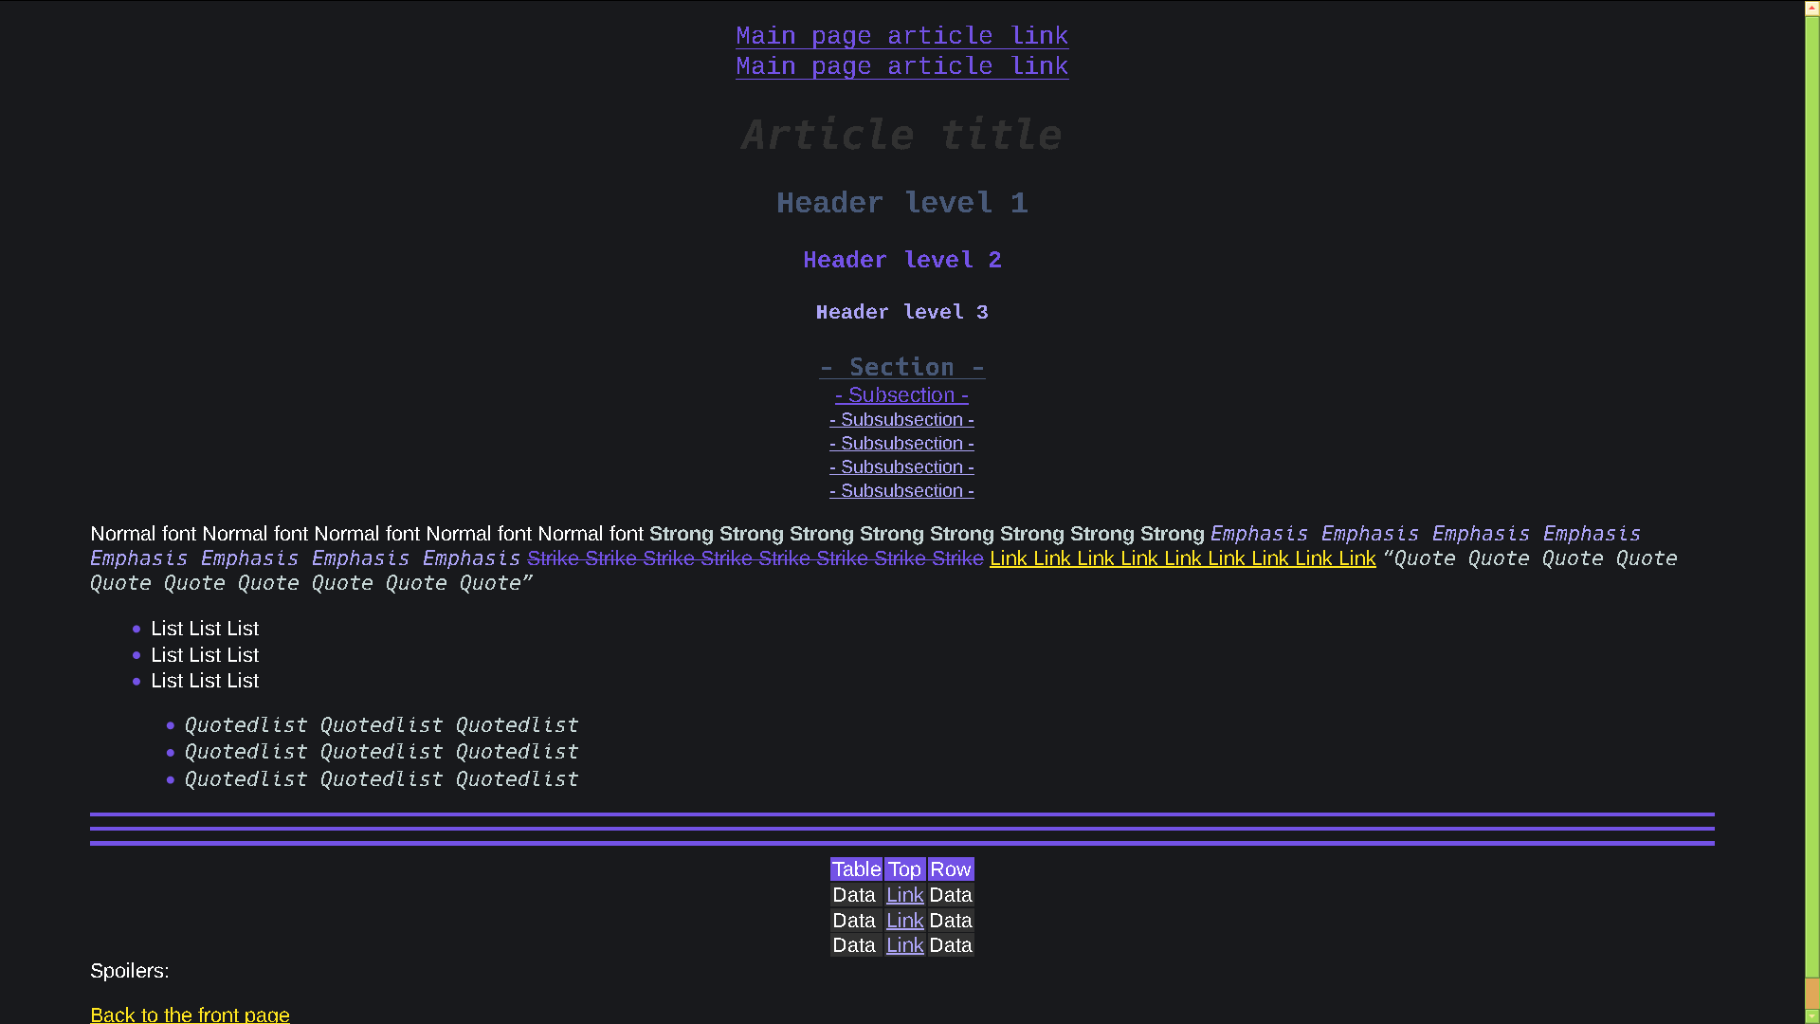Open the Subsection link
The image size is (1820, 1024).
point(901,395)
